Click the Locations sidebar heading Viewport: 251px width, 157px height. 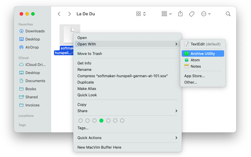pyautogui.click(x=26, y=115)
